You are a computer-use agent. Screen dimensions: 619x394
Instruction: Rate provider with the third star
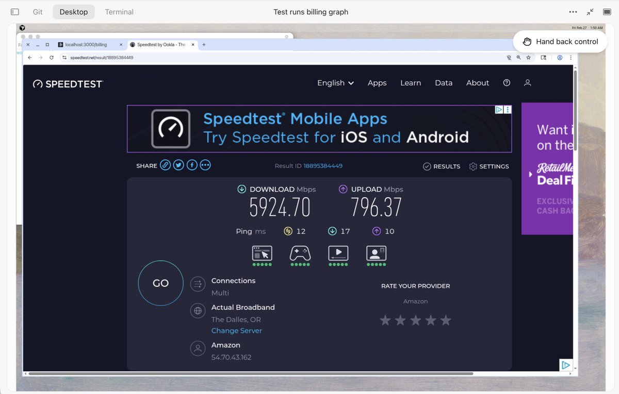416,320
